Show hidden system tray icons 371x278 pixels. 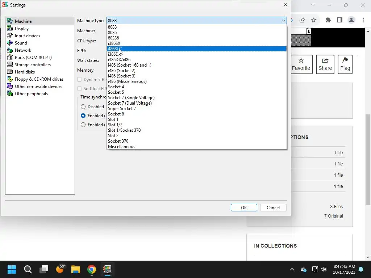[292, 269]
